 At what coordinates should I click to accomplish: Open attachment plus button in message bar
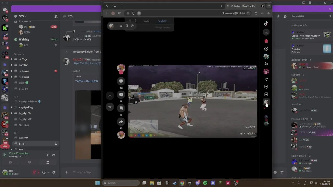[x=66, y=172]
